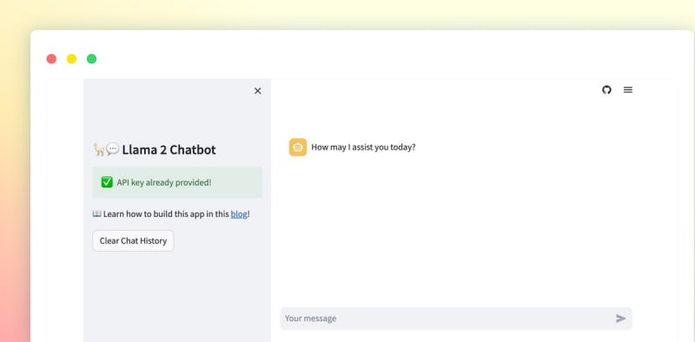Send the message with the arrow icon
The image size is (695, 342).
point(620,319)
